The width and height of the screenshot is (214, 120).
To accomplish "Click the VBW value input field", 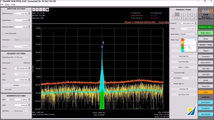I will click(x=21, y=105).
